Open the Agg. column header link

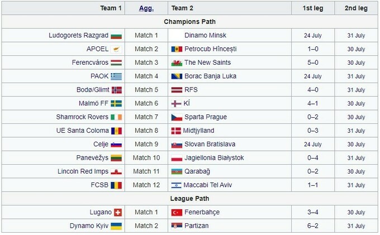click(146, 8)
